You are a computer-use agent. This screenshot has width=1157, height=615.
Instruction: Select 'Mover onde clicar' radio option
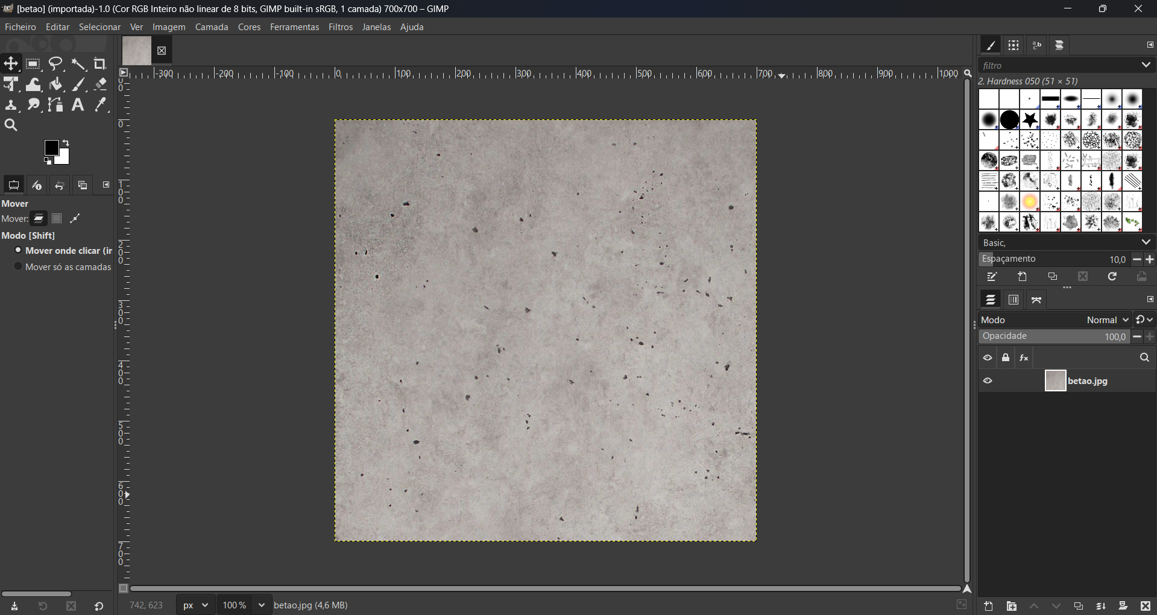click(19, 251)
